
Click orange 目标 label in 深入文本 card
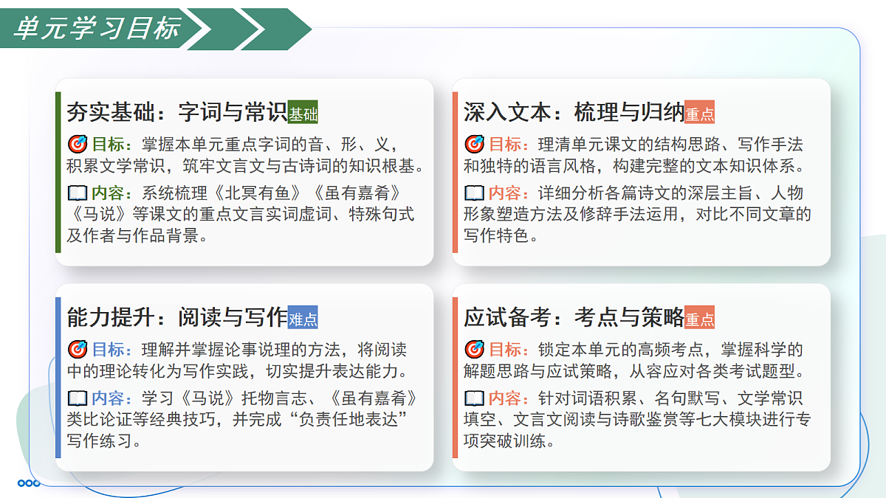[x=509, y=144]
